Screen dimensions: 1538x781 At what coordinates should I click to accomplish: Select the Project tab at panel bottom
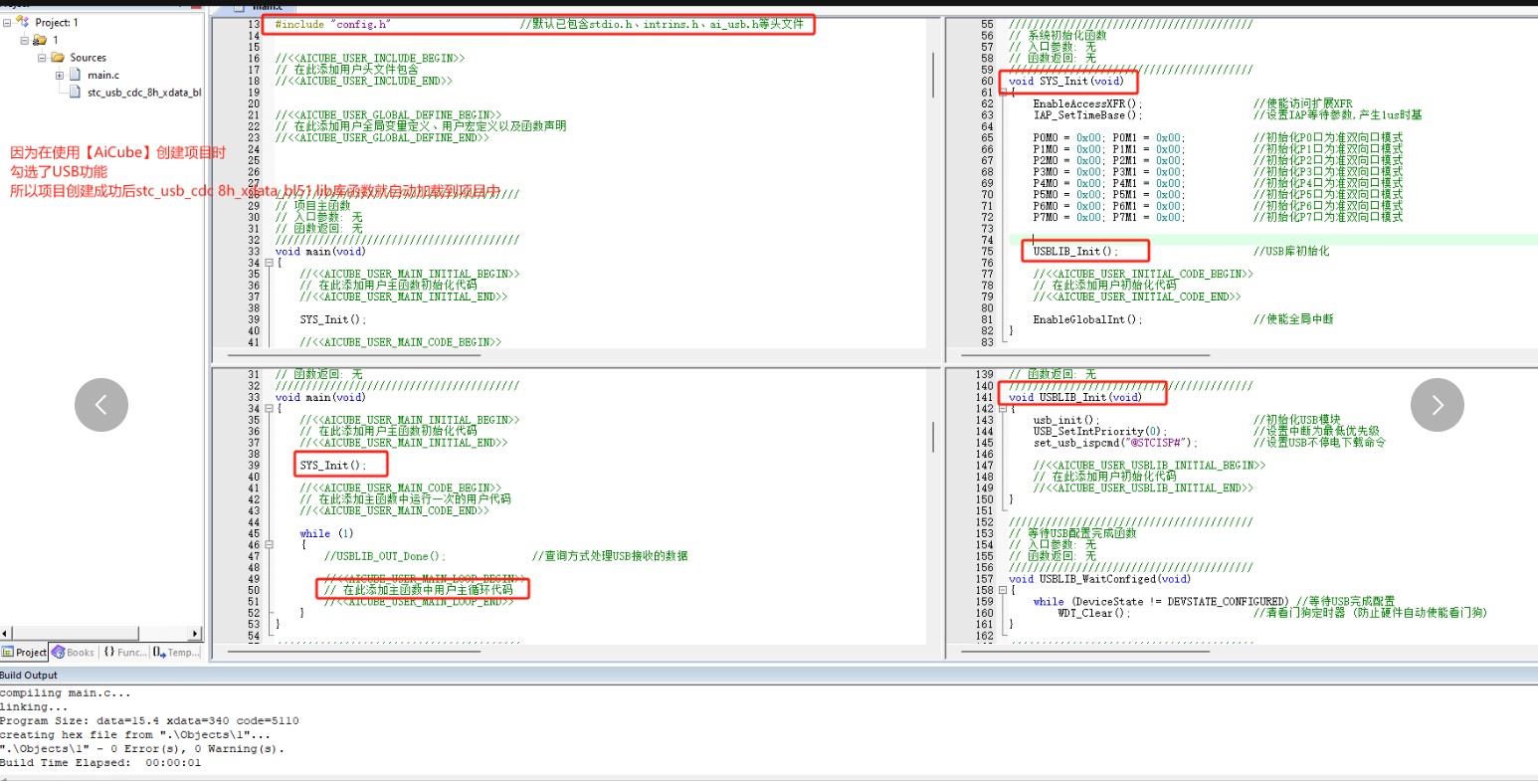pyautogui.click(x=25, y=653)
